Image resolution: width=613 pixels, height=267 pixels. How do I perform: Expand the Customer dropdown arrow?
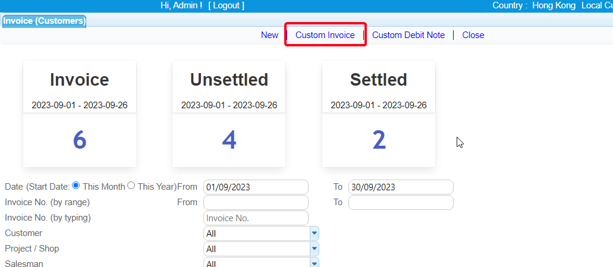[315, 233]
